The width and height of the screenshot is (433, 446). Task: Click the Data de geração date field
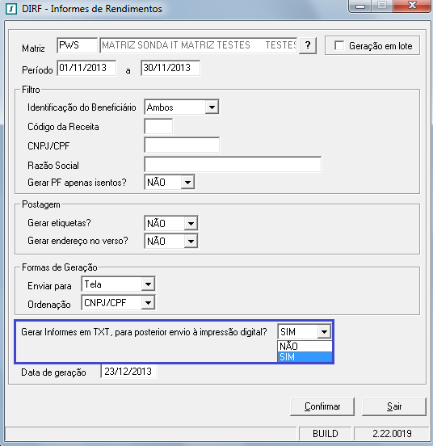point(128,372)
